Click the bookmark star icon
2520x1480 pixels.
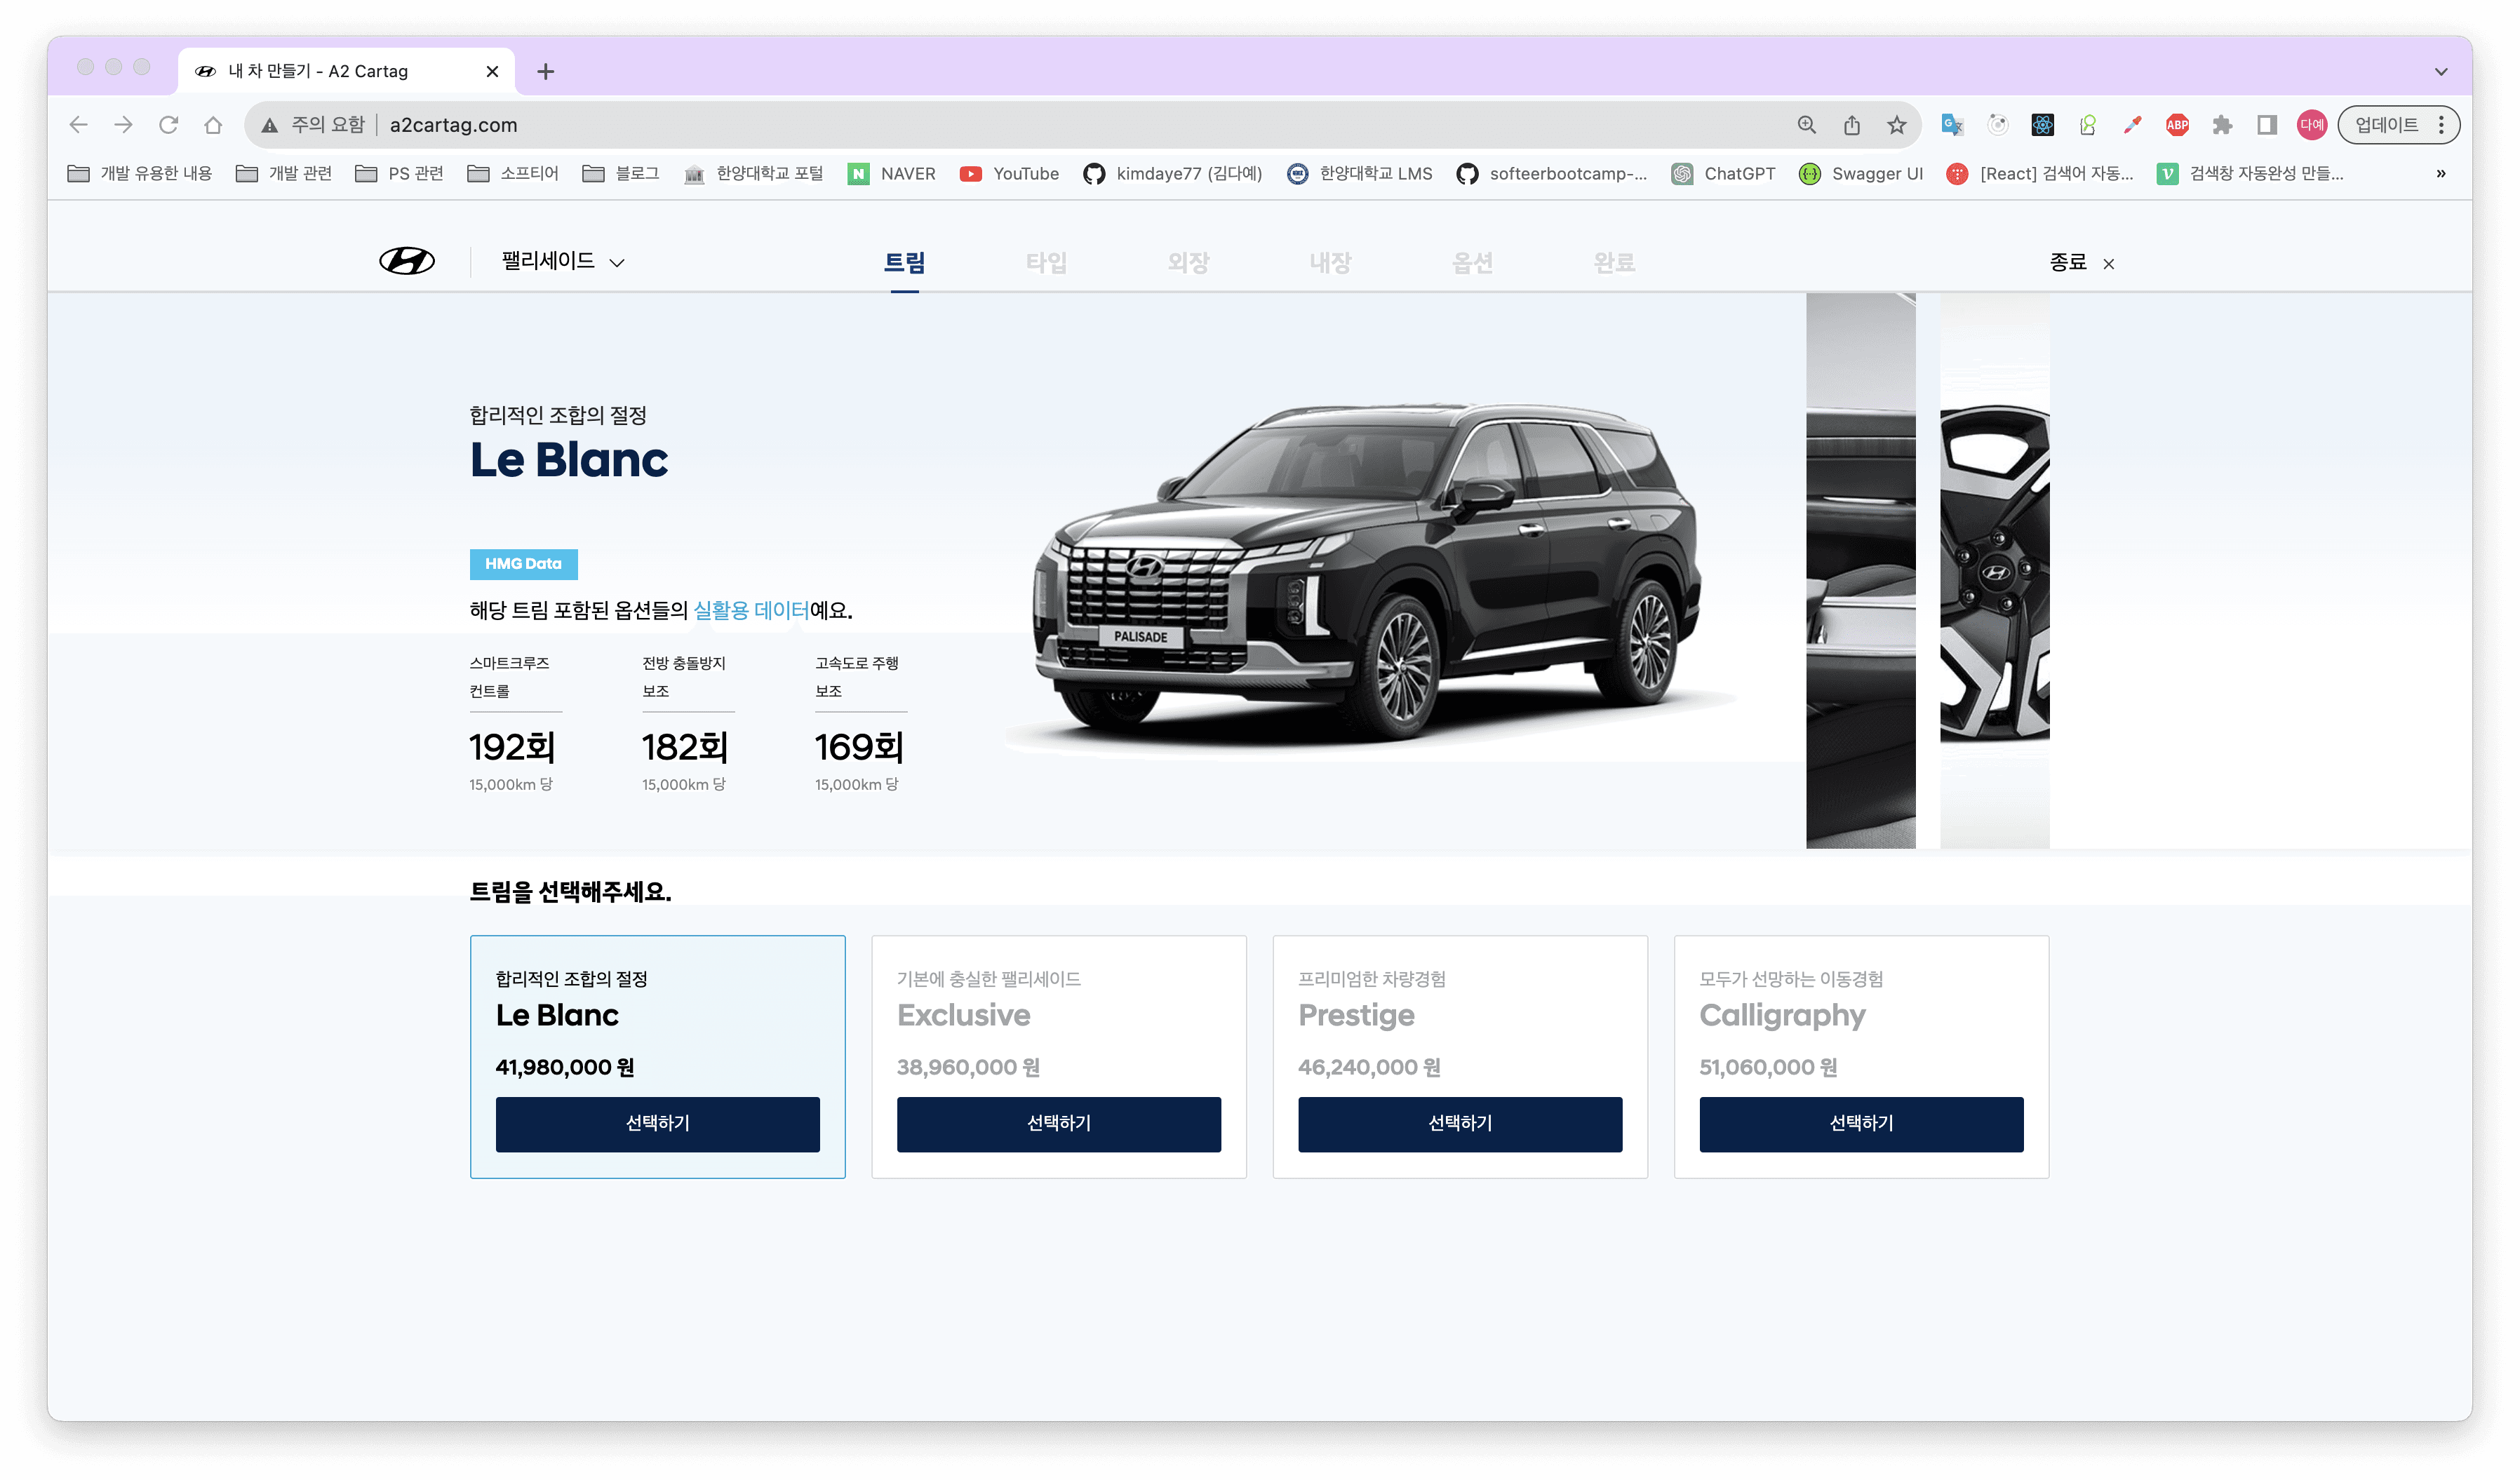[1896, 125]
